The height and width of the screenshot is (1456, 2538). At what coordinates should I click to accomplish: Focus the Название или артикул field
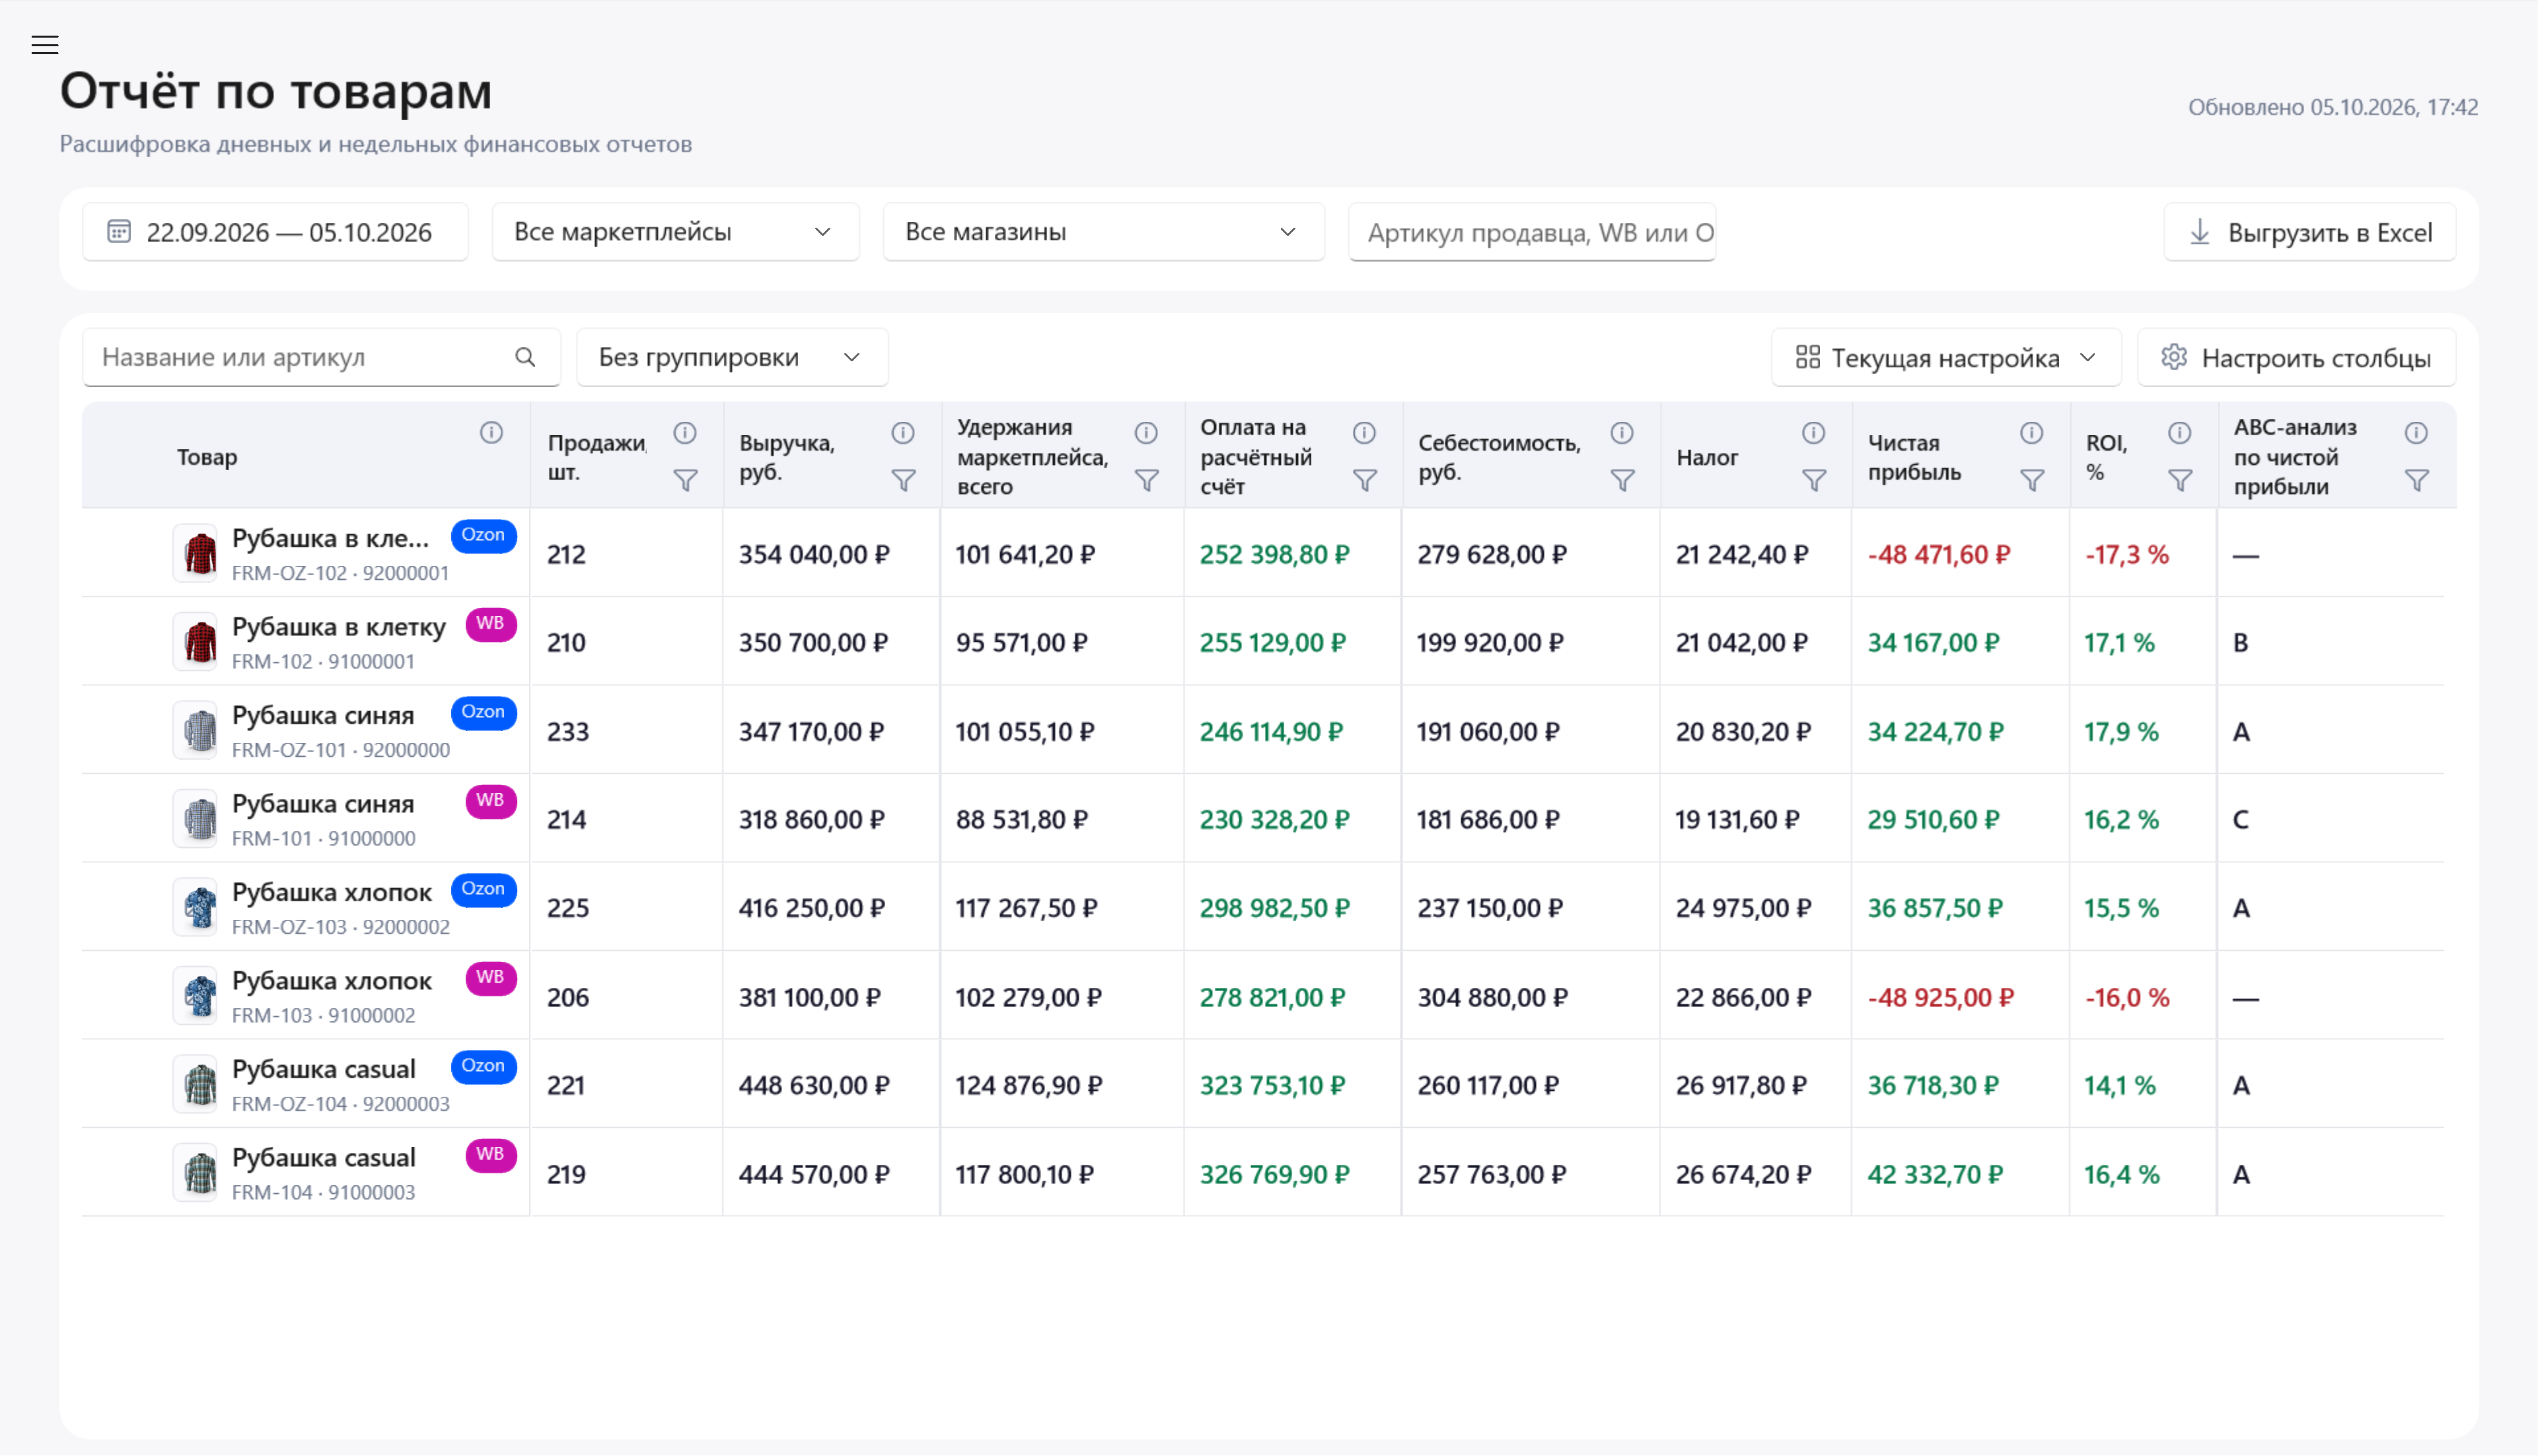(x=321, y=357)
